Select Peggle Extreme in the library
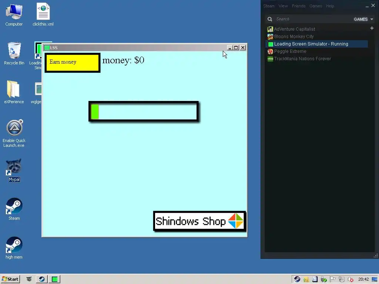This screenshot has height=284, width=379. click(317, 51)
